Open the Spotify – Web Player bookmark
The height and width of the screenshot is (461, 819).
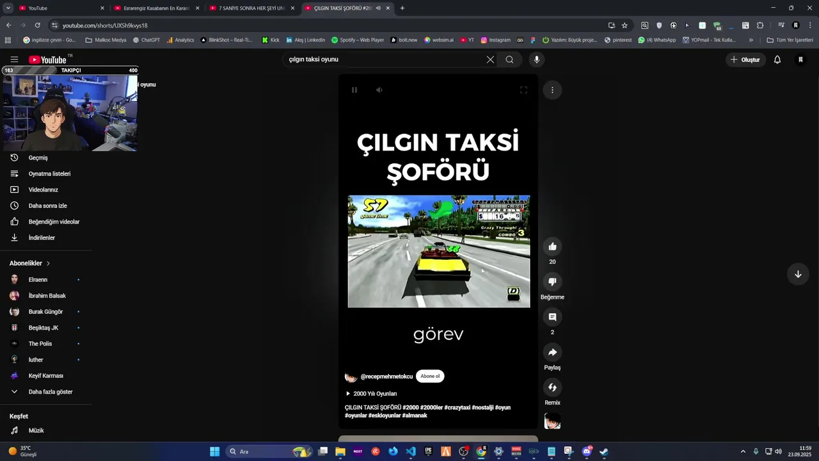click(358, 40)
